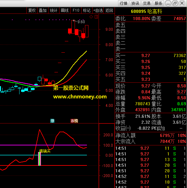Screen dimensions: 187x188
Task: Click the 涨跌 change value 0.84
Action: click(x=146, y=92)
